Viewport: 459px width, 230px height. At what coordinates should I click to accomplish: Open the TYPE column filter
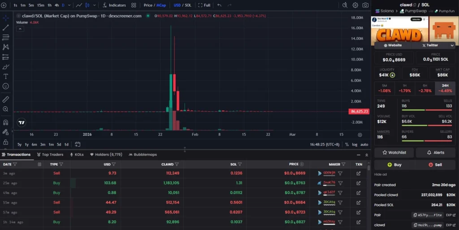pyautogui.click(x=61, y=164)
